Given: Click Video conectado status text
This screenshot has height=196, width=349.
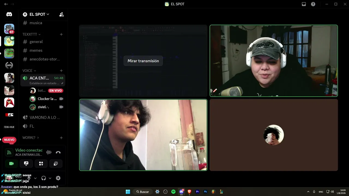Looking at the screenshot, I should click(29, 150).
